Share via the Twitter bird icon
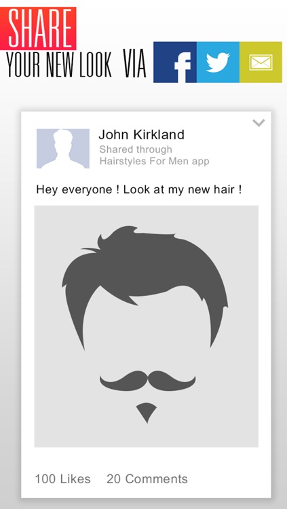 pyautogui.click(x=218, y=62)
